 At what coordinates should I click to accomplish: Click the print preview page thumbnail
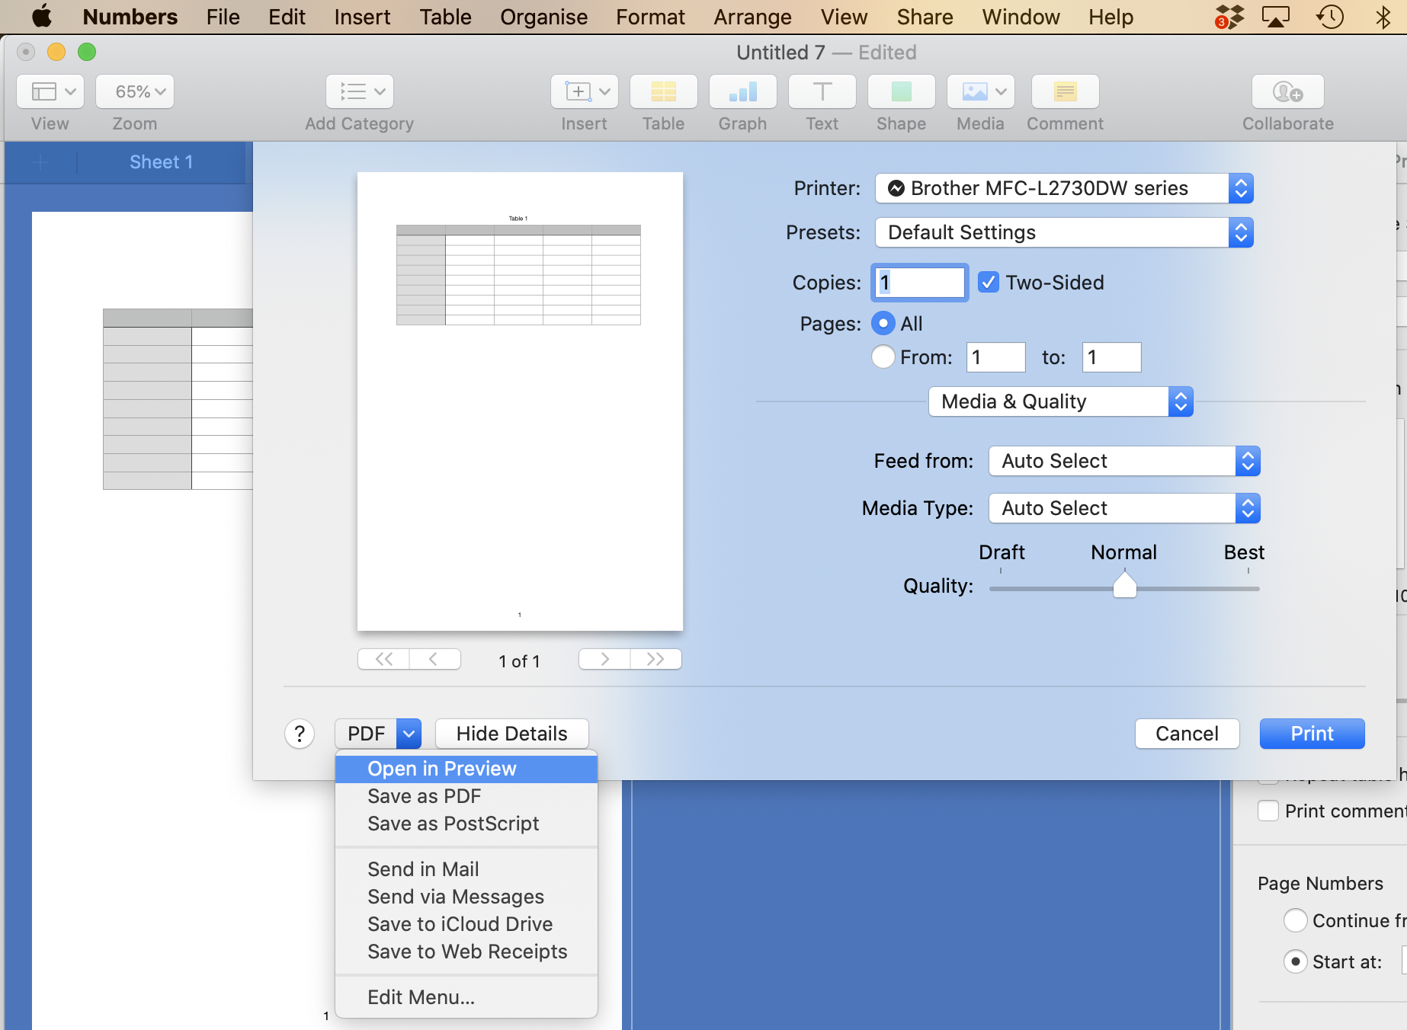[520, 401]
